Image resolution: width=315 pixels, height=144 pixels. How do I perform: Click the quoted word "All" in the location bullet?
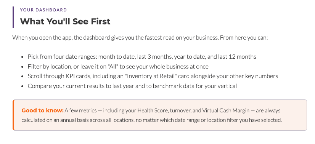click(x=112, y=67)
